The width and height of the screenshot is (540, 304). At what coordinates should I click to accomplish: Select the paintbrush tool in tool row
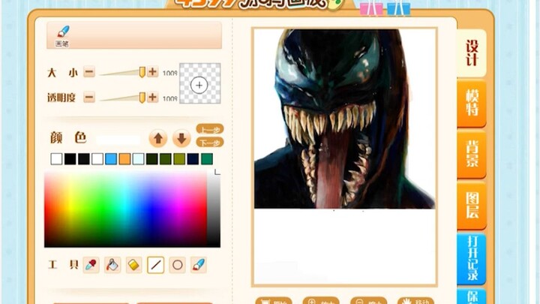199,265
